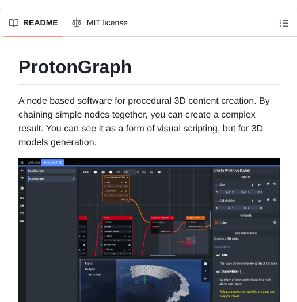Click the 50% zoom label in graph toolbar
Image resolution: width=297 pixels, height=302 pixels.
click(86, 172)
